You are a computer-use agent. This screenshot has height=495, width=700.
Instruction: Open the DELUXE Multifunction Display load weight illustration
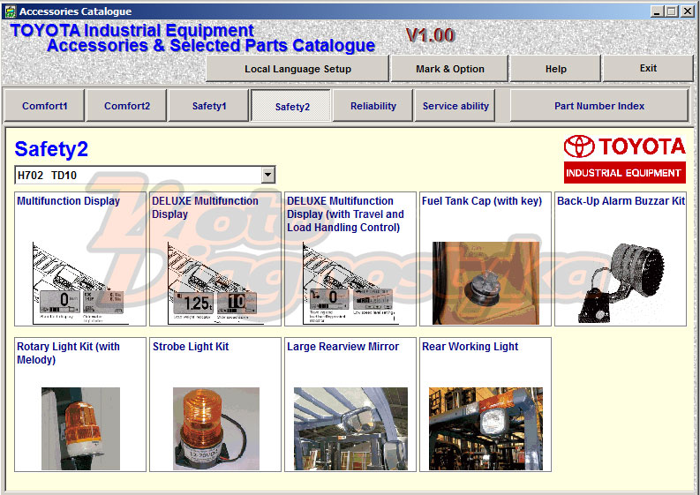[x=215, y=283]
